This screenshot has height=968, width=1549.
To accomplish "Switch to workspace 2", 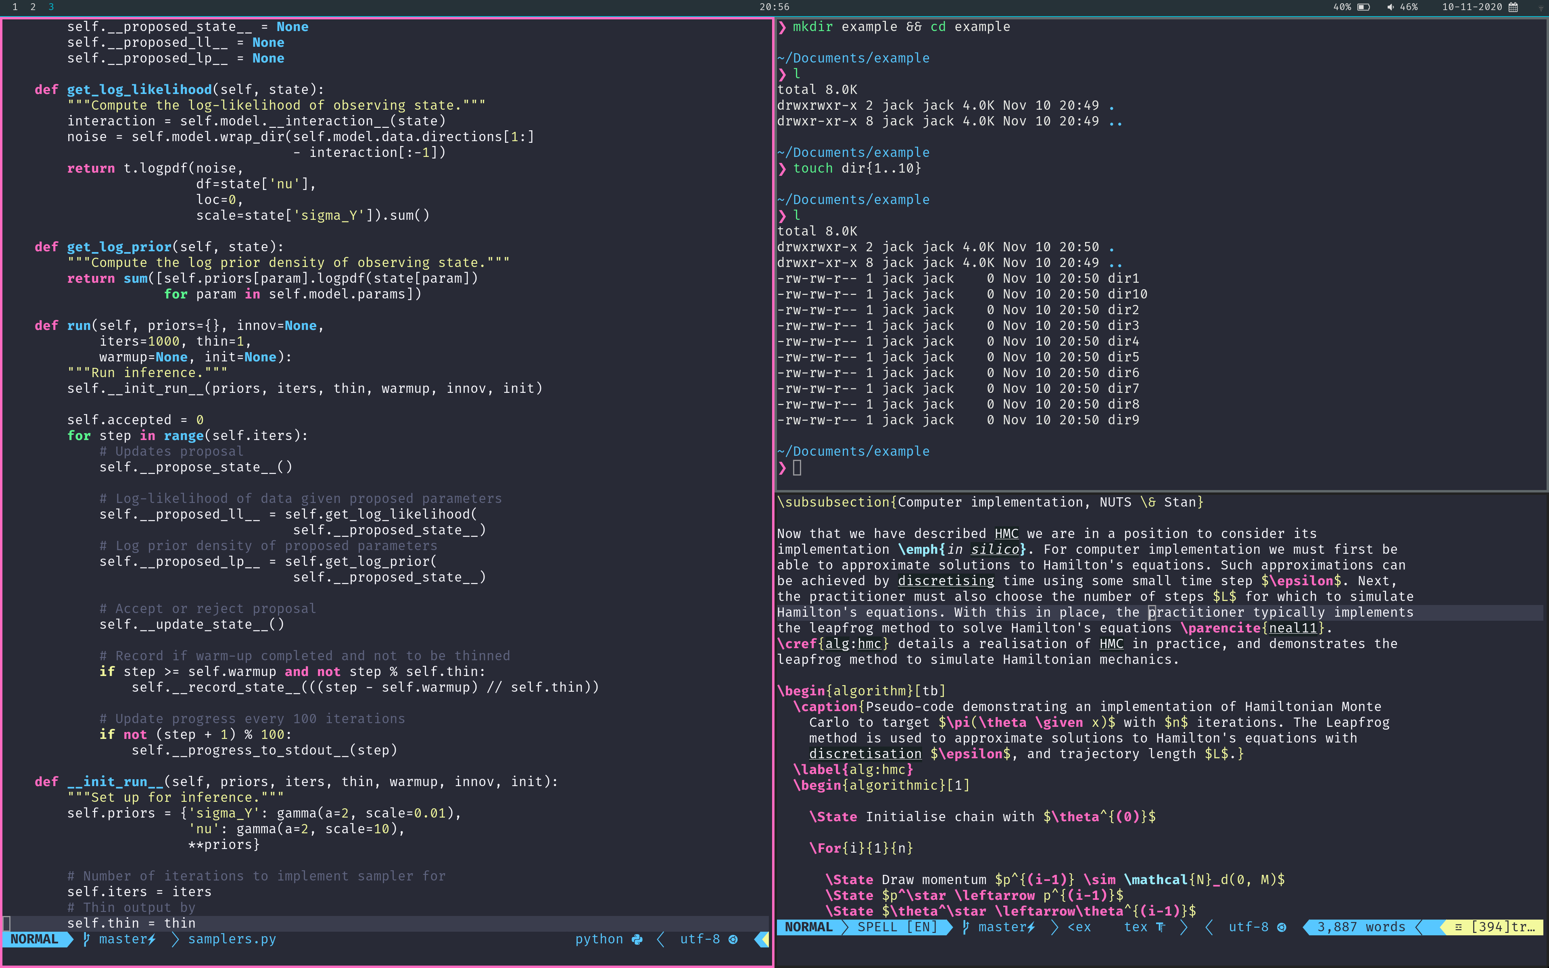I will point(33,7).
